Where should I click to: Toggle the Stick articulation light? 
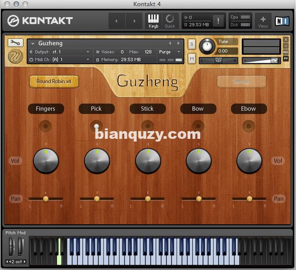pyautogui.click(x=147, y=126)
